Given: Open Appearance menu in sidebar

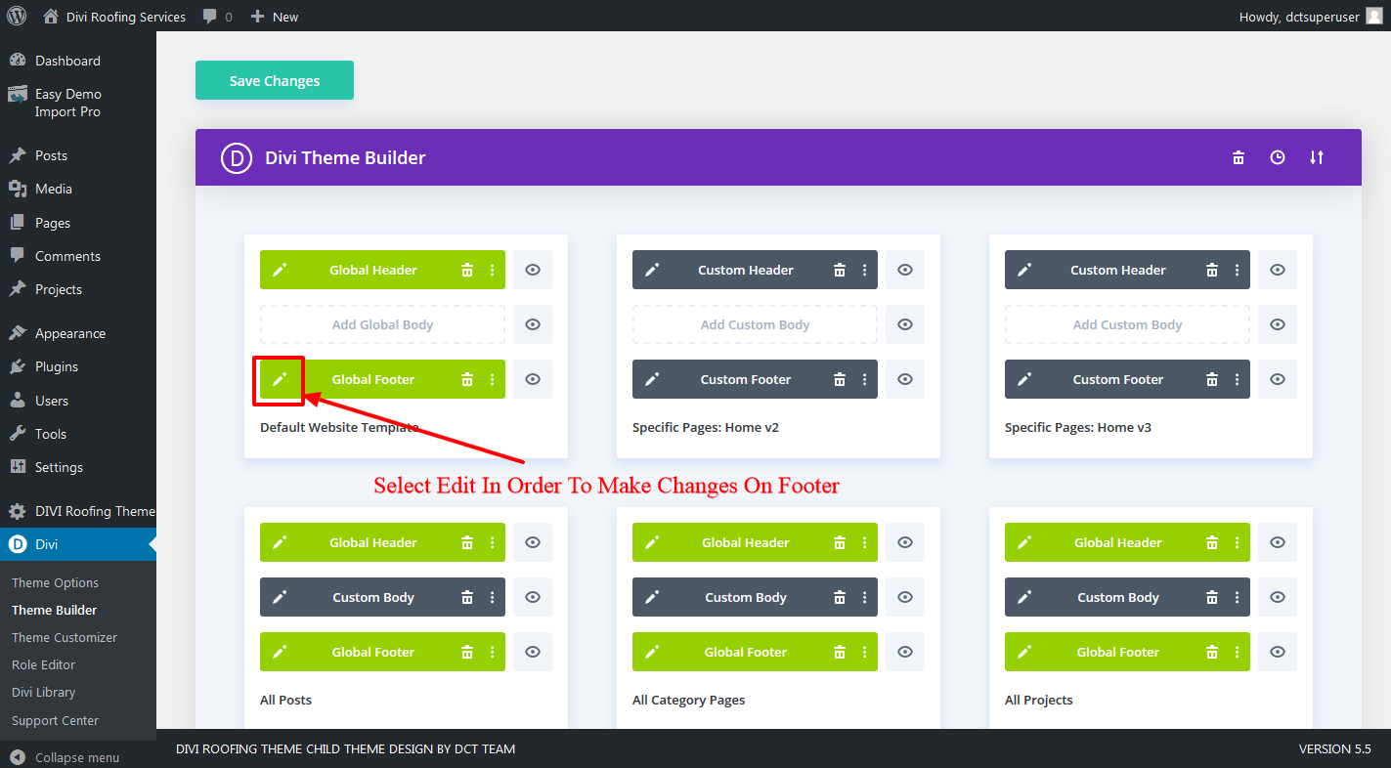Looking at the screenshot, I should point(78,333).
